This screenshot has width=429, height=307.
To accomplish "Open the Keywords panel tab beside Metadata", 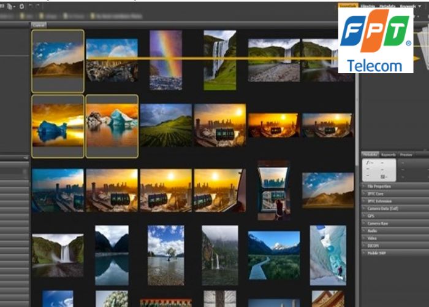I will click(x=389, y=155).
